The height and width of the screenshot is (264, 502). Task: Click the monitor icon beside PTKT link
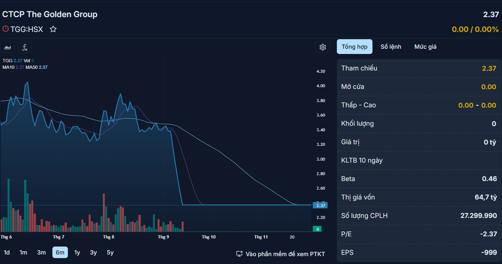point(240,254)
